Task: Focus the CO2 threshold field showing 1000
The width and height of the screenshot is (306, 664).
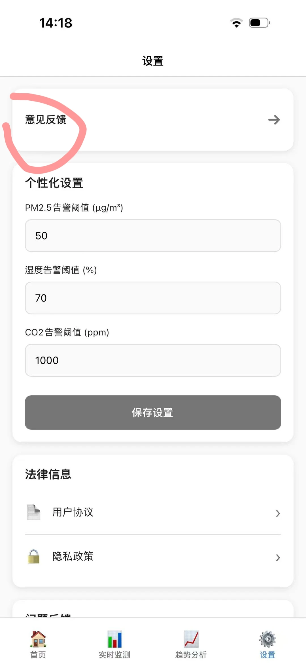Action: pos(153,360)
